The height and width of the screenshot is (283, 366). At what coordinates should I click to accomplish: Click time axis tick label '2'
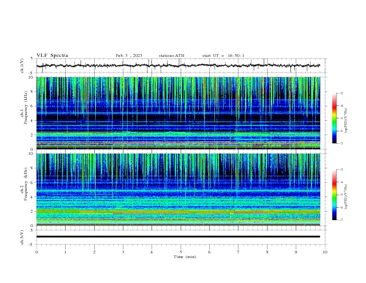94,252
